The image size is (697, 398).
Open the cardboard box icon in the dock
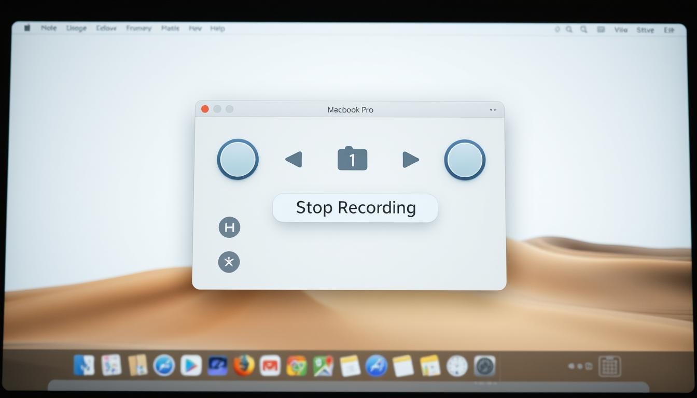click(138, 365)
